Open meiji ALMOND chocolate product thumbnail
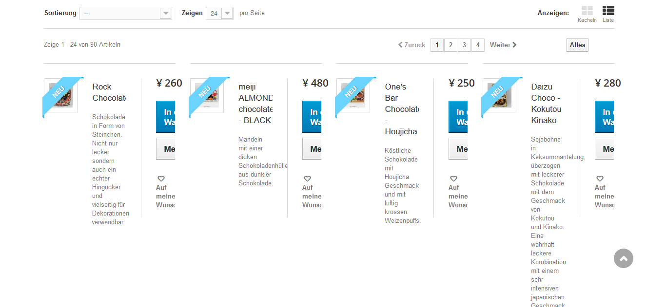This screenshot has height=307, width=666. pyautogui.click(x=207, y=95)
